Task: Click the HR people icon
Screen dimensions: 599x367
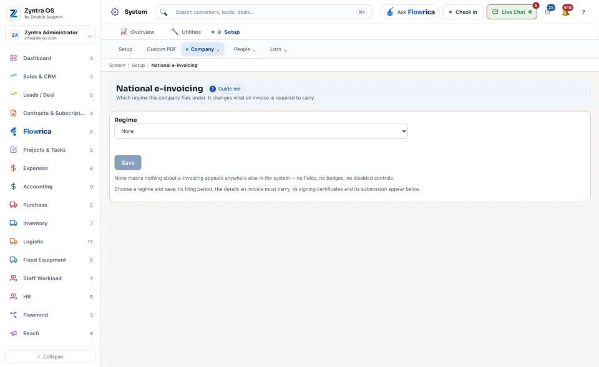Action: coord(13,296)
